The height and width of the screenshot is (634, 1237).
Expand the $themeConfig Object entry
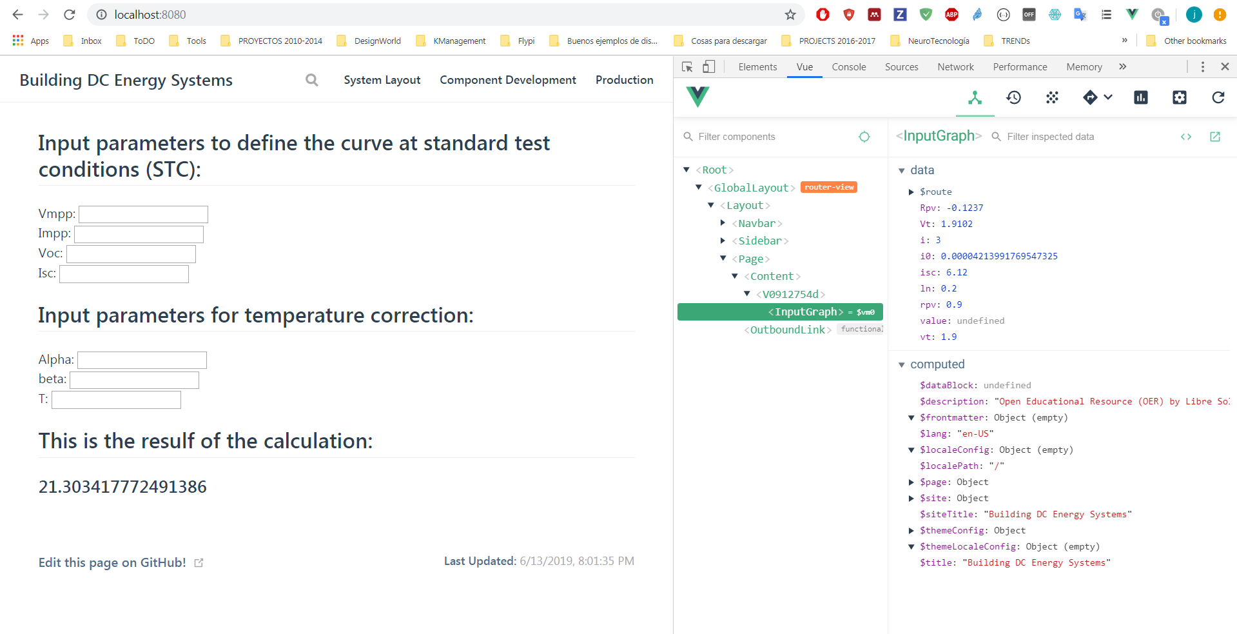coord(911,530)
